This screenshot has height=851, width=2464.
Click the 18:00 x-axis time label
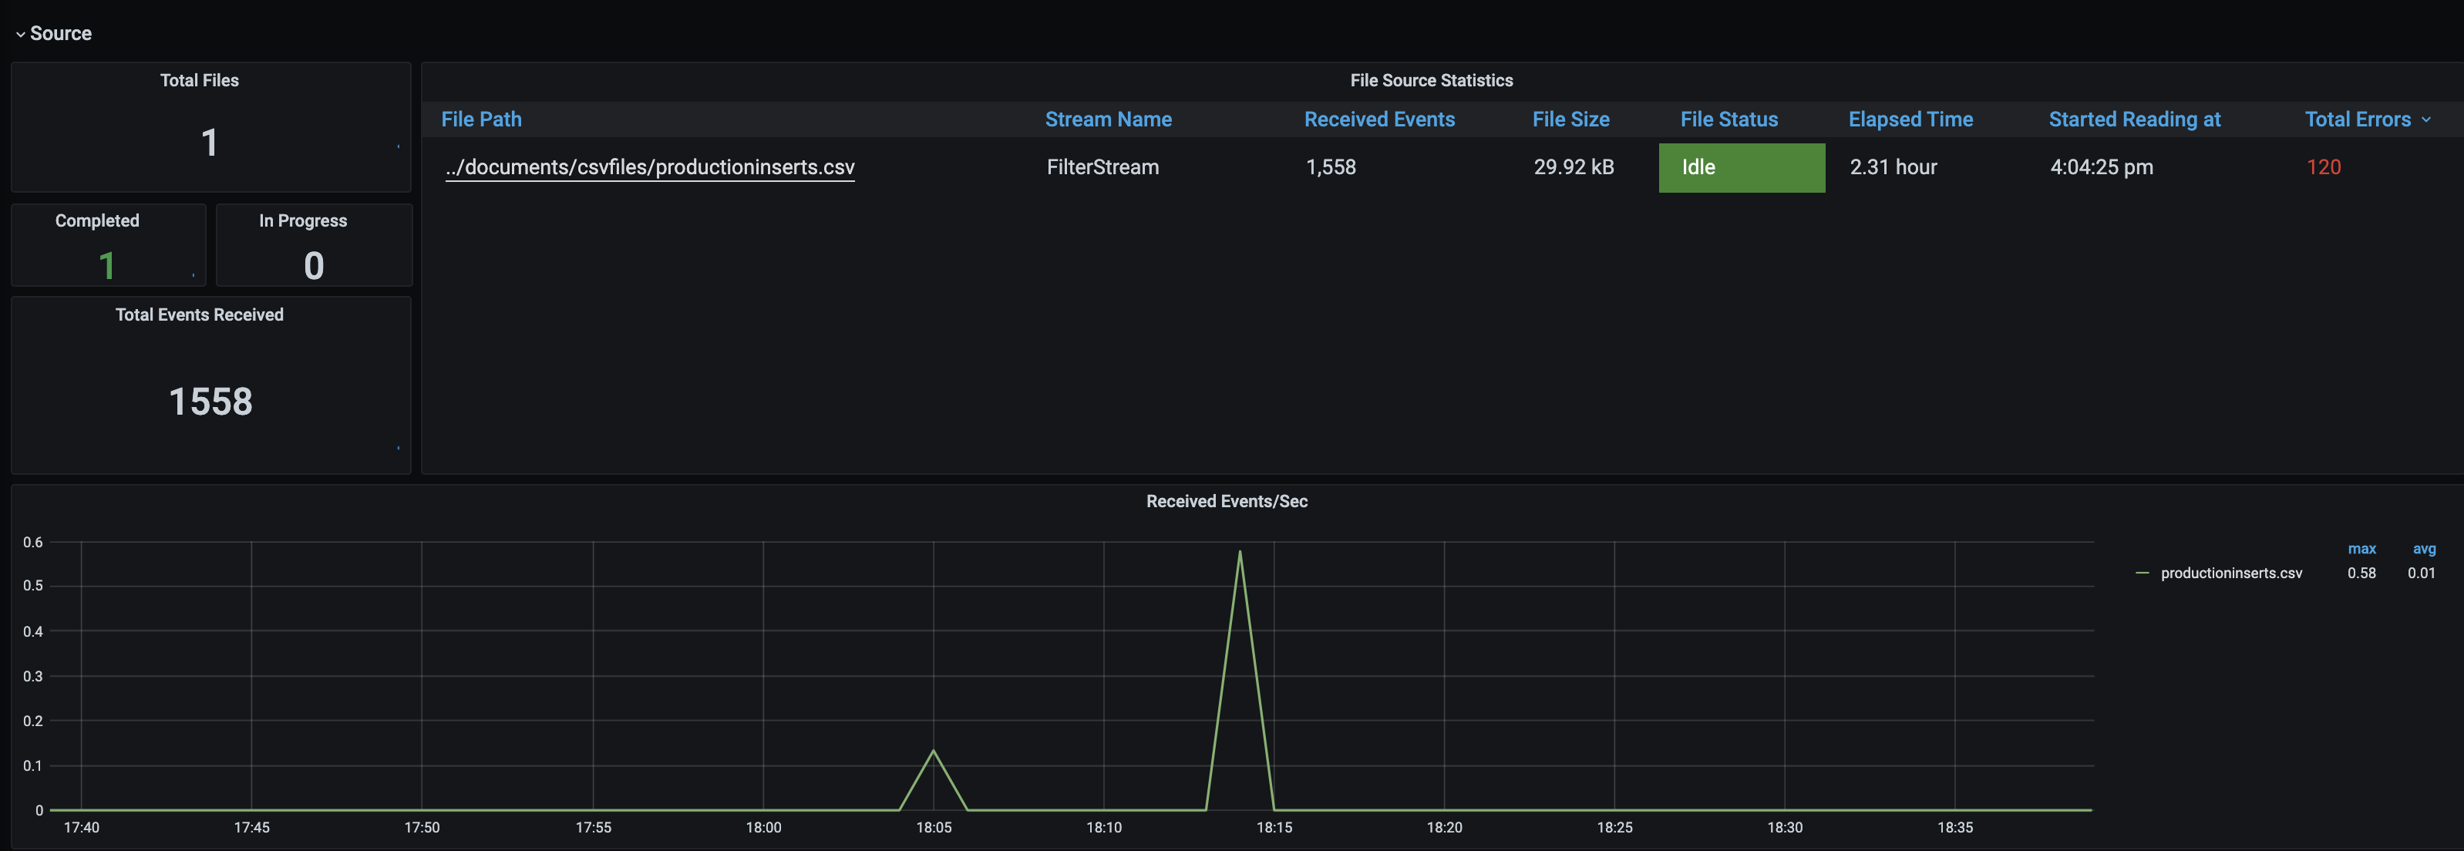click(763, 827)
